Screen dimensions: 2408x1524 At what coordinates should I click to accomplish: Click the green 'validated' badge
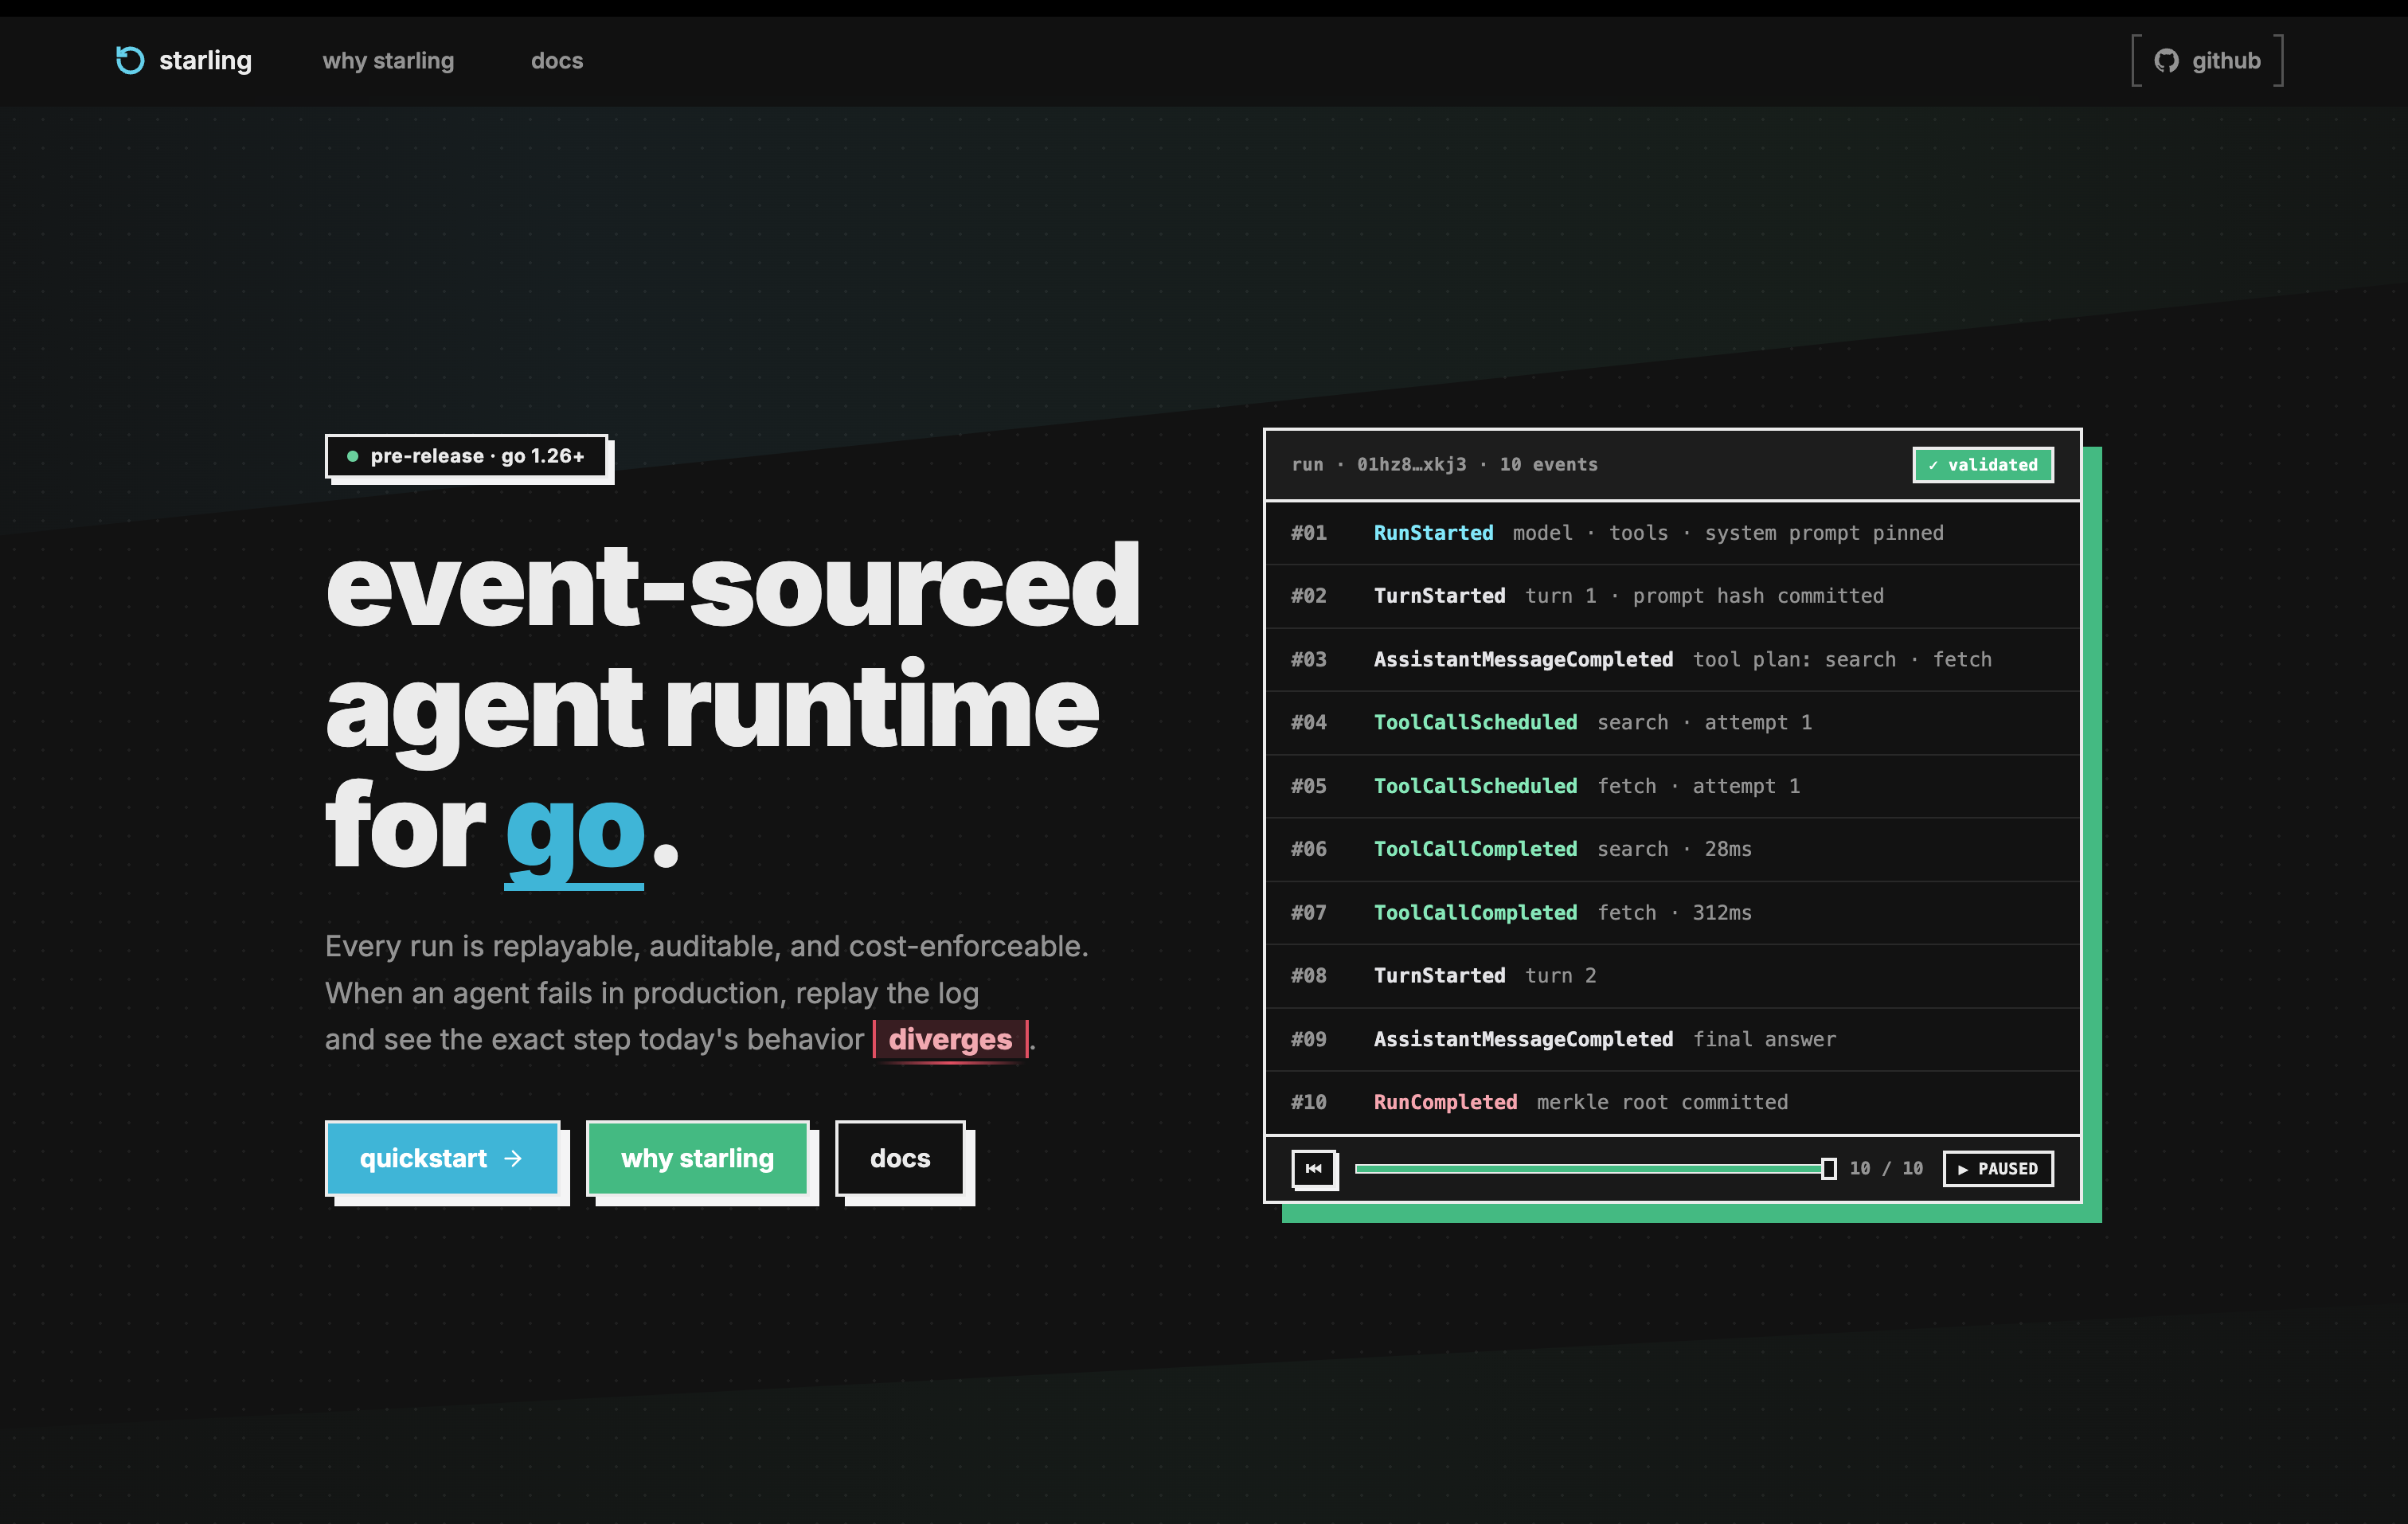pyautogui.click(x=1983, y=465)
